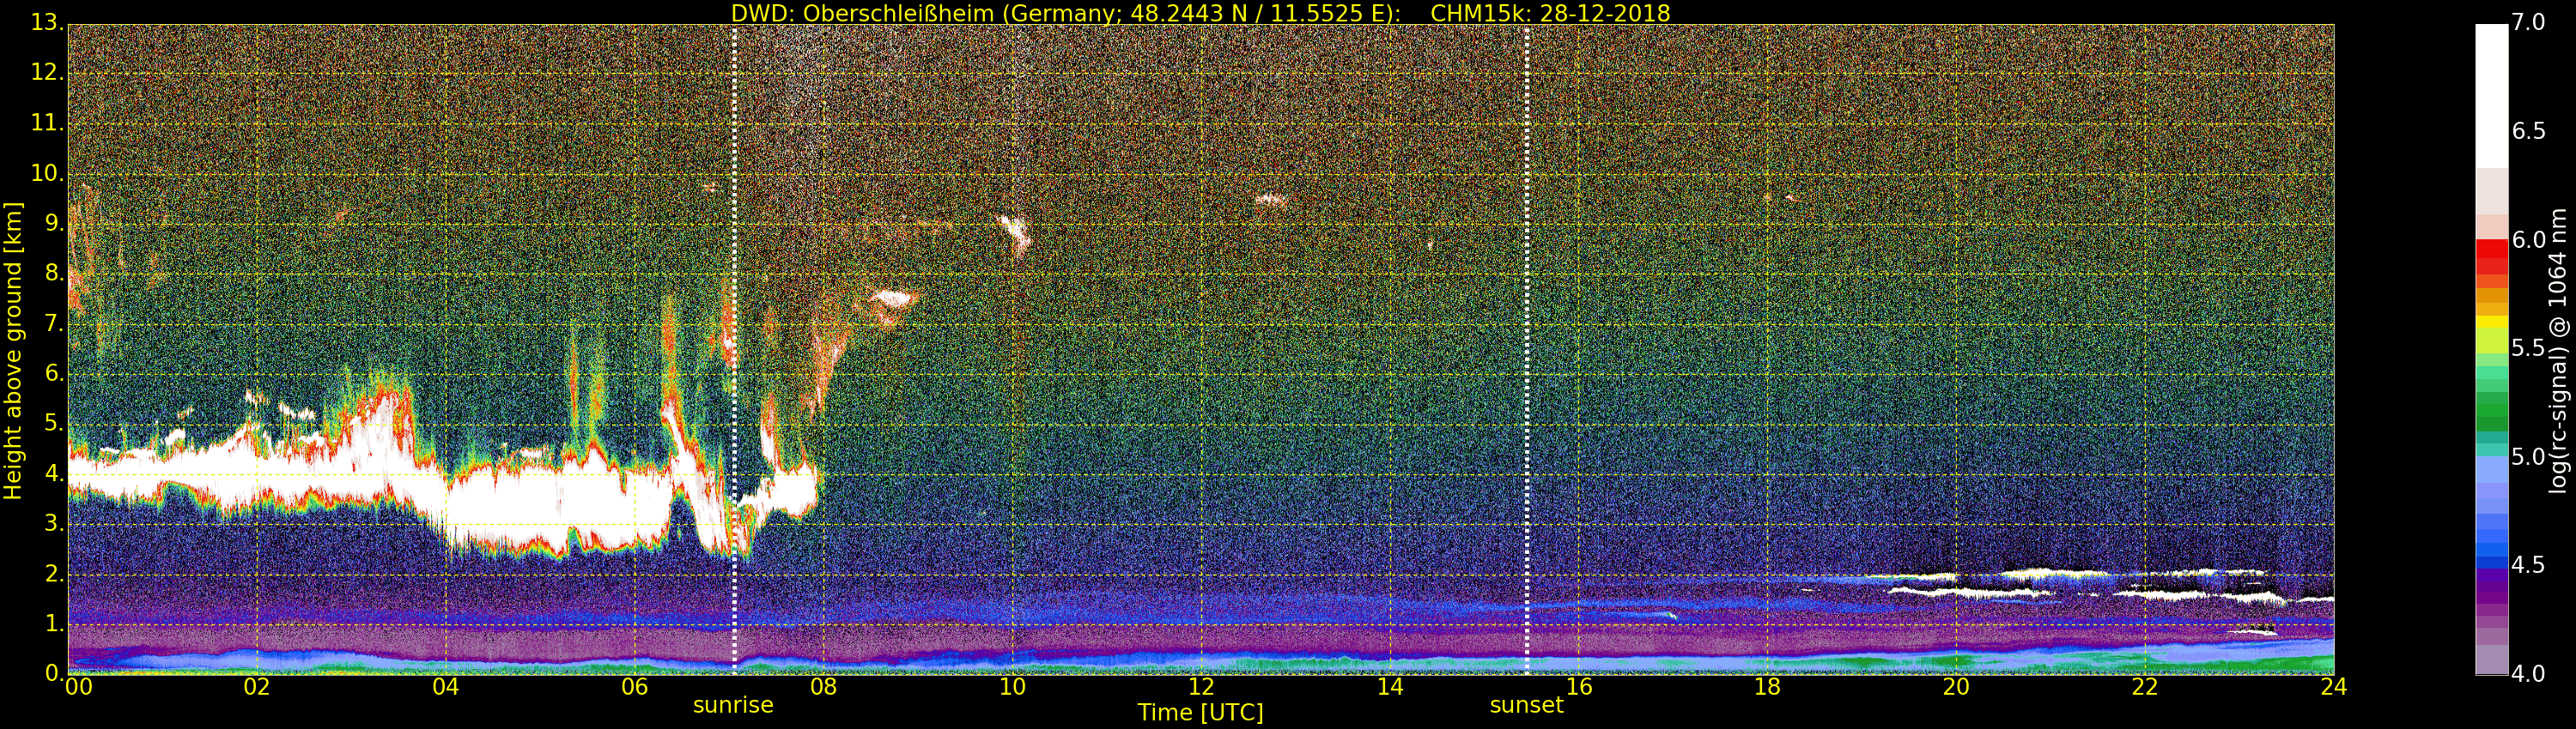Screen dimensions: 2576x729
Task: Click the x-axis tick label '16'
Action: (x=1579, y=687)
